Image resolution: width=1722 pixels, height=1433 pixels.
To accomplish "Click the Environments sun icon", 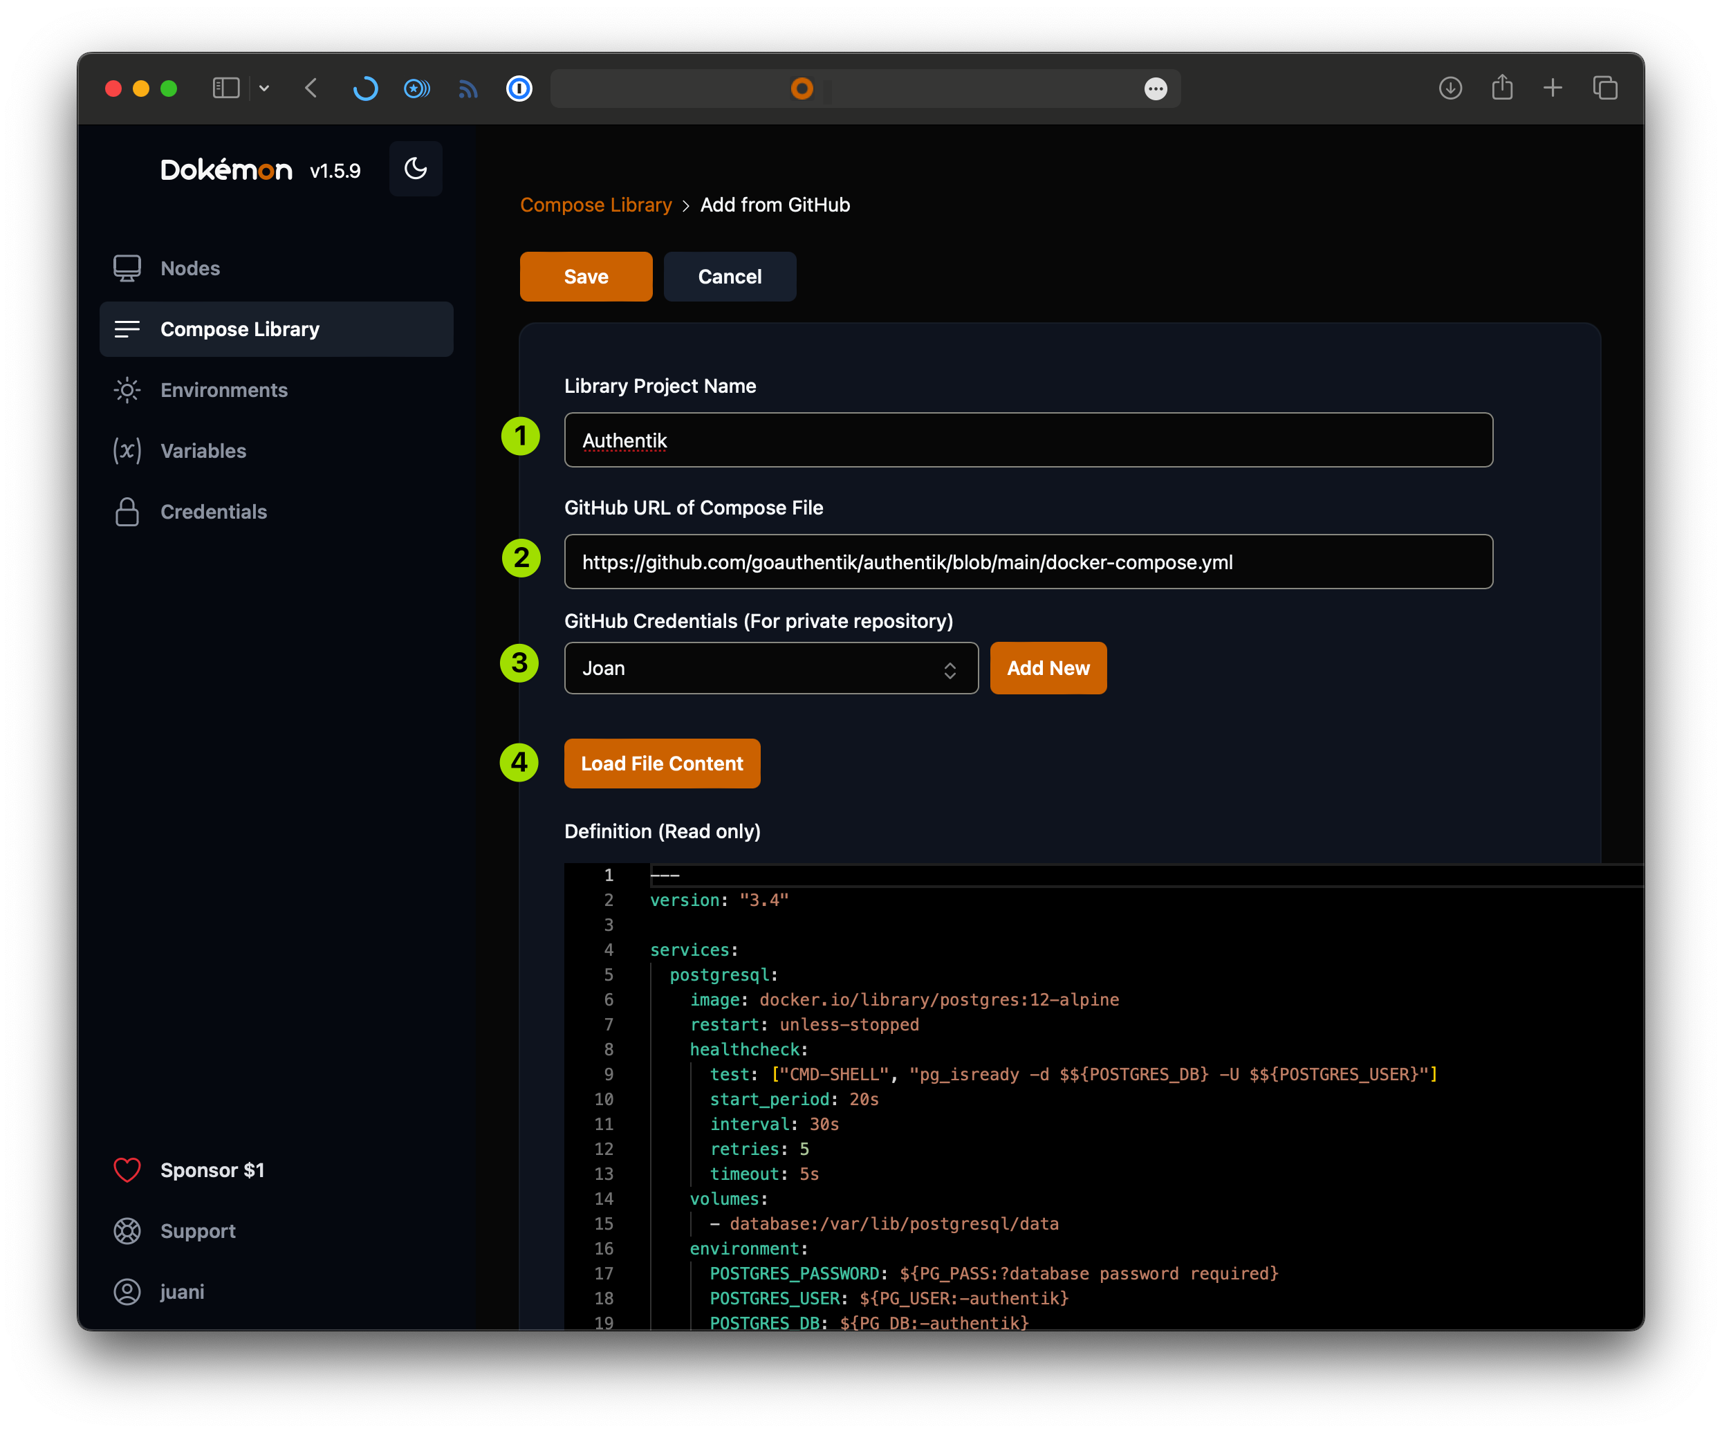I will click(127, 389).
